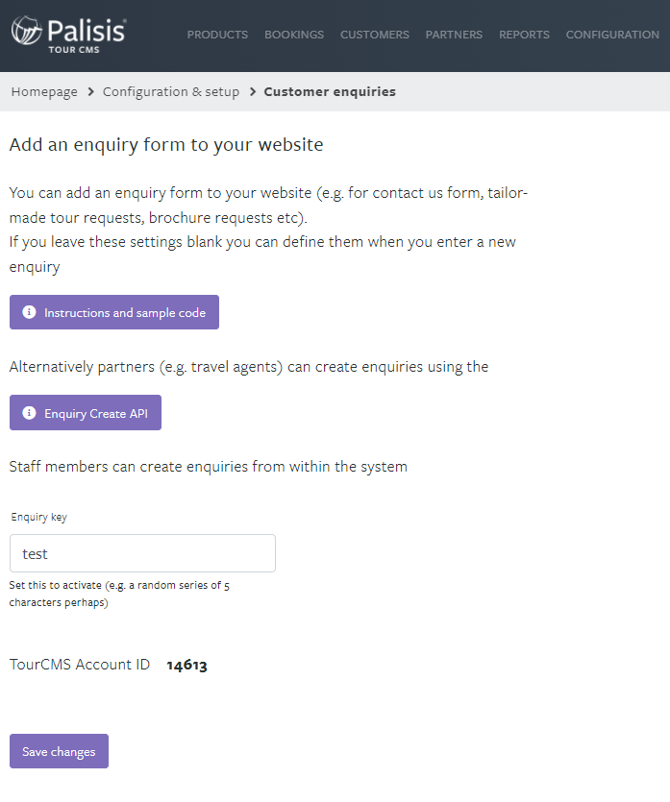Select the Partners navigation item
Viewport: 670px width, 802px height.
click(454, 35)
